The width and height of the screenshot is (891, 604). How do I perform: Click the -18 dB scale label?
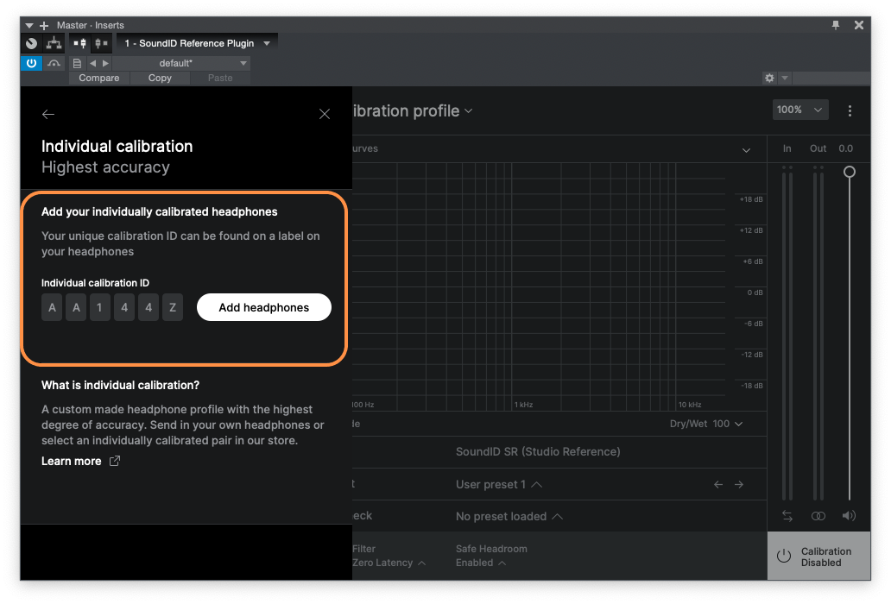(752, 386)
